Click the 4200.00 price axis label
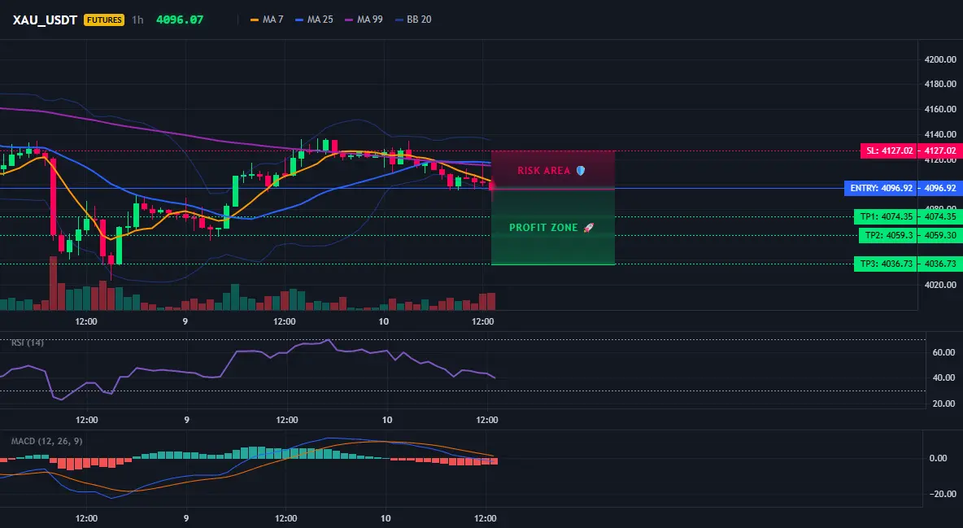This screenshot has height=528, width=963. coord(940,59)
